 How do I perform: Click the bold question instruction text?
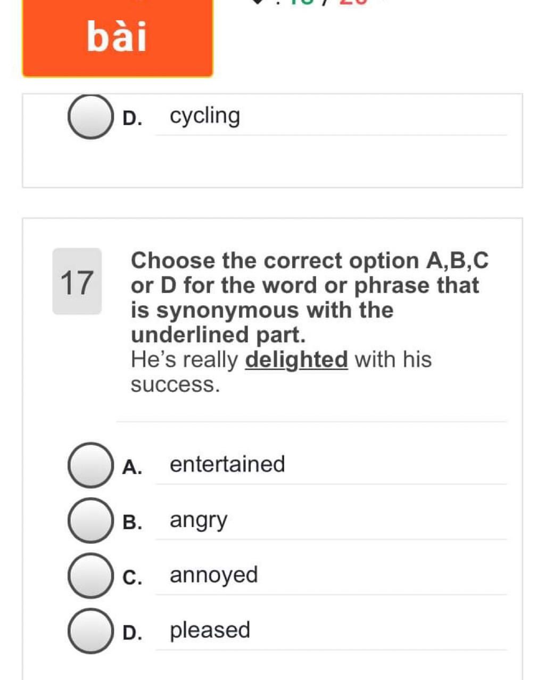tap(309, 297)
